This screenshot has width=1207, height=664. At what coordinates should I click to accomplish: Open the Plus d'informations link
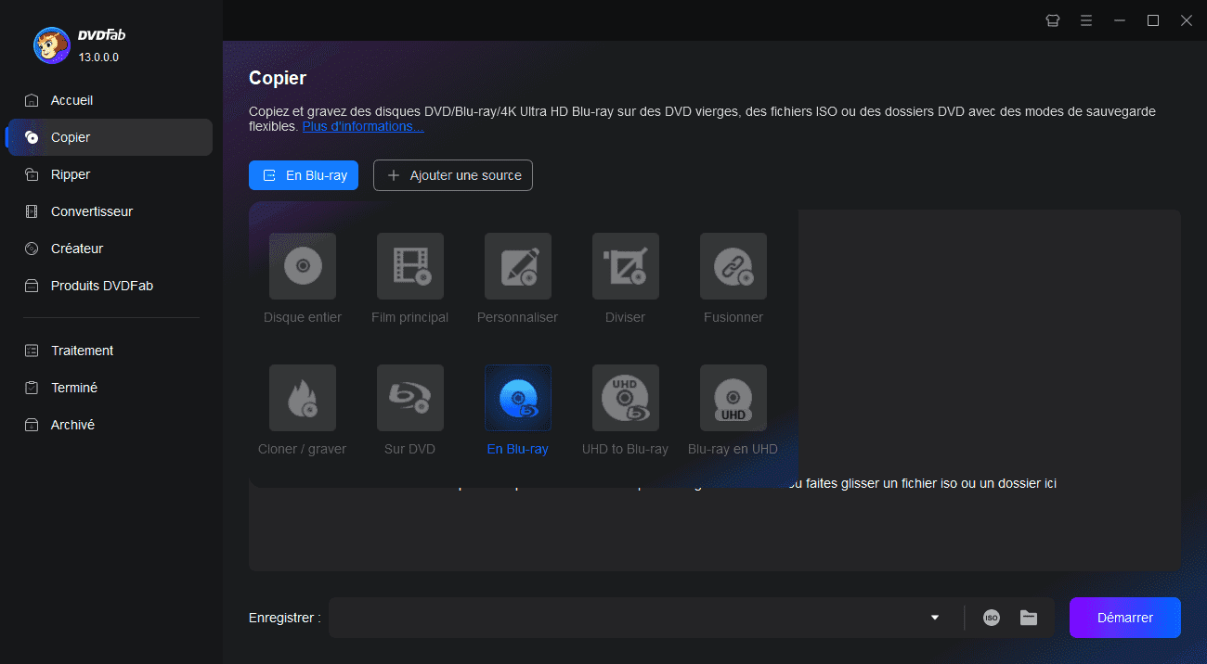pyautogui.click(x=363, y=126)
